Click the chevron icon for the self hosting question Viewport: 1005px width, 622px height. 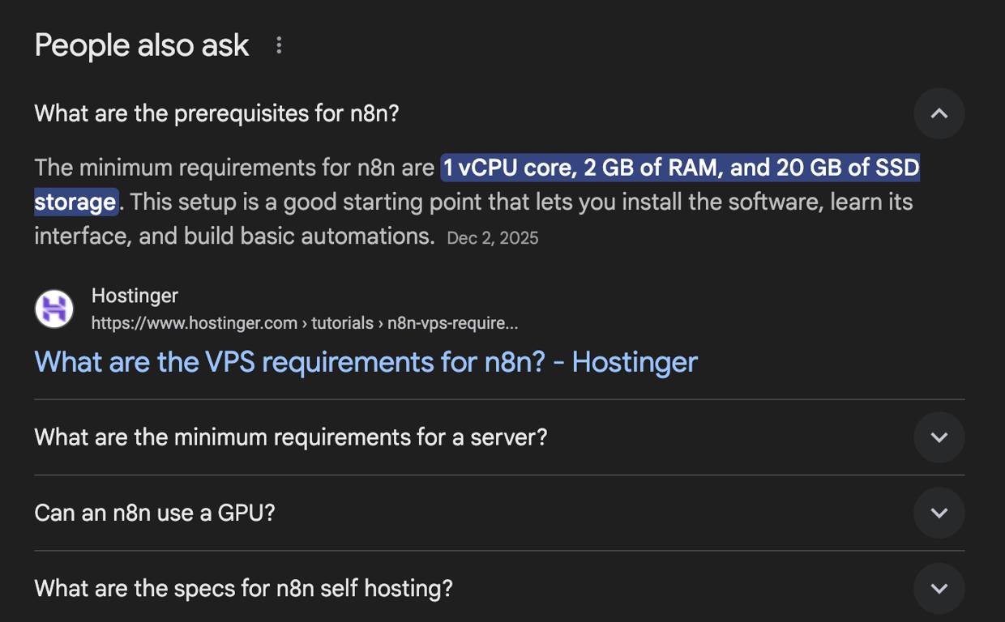[939, 588]
